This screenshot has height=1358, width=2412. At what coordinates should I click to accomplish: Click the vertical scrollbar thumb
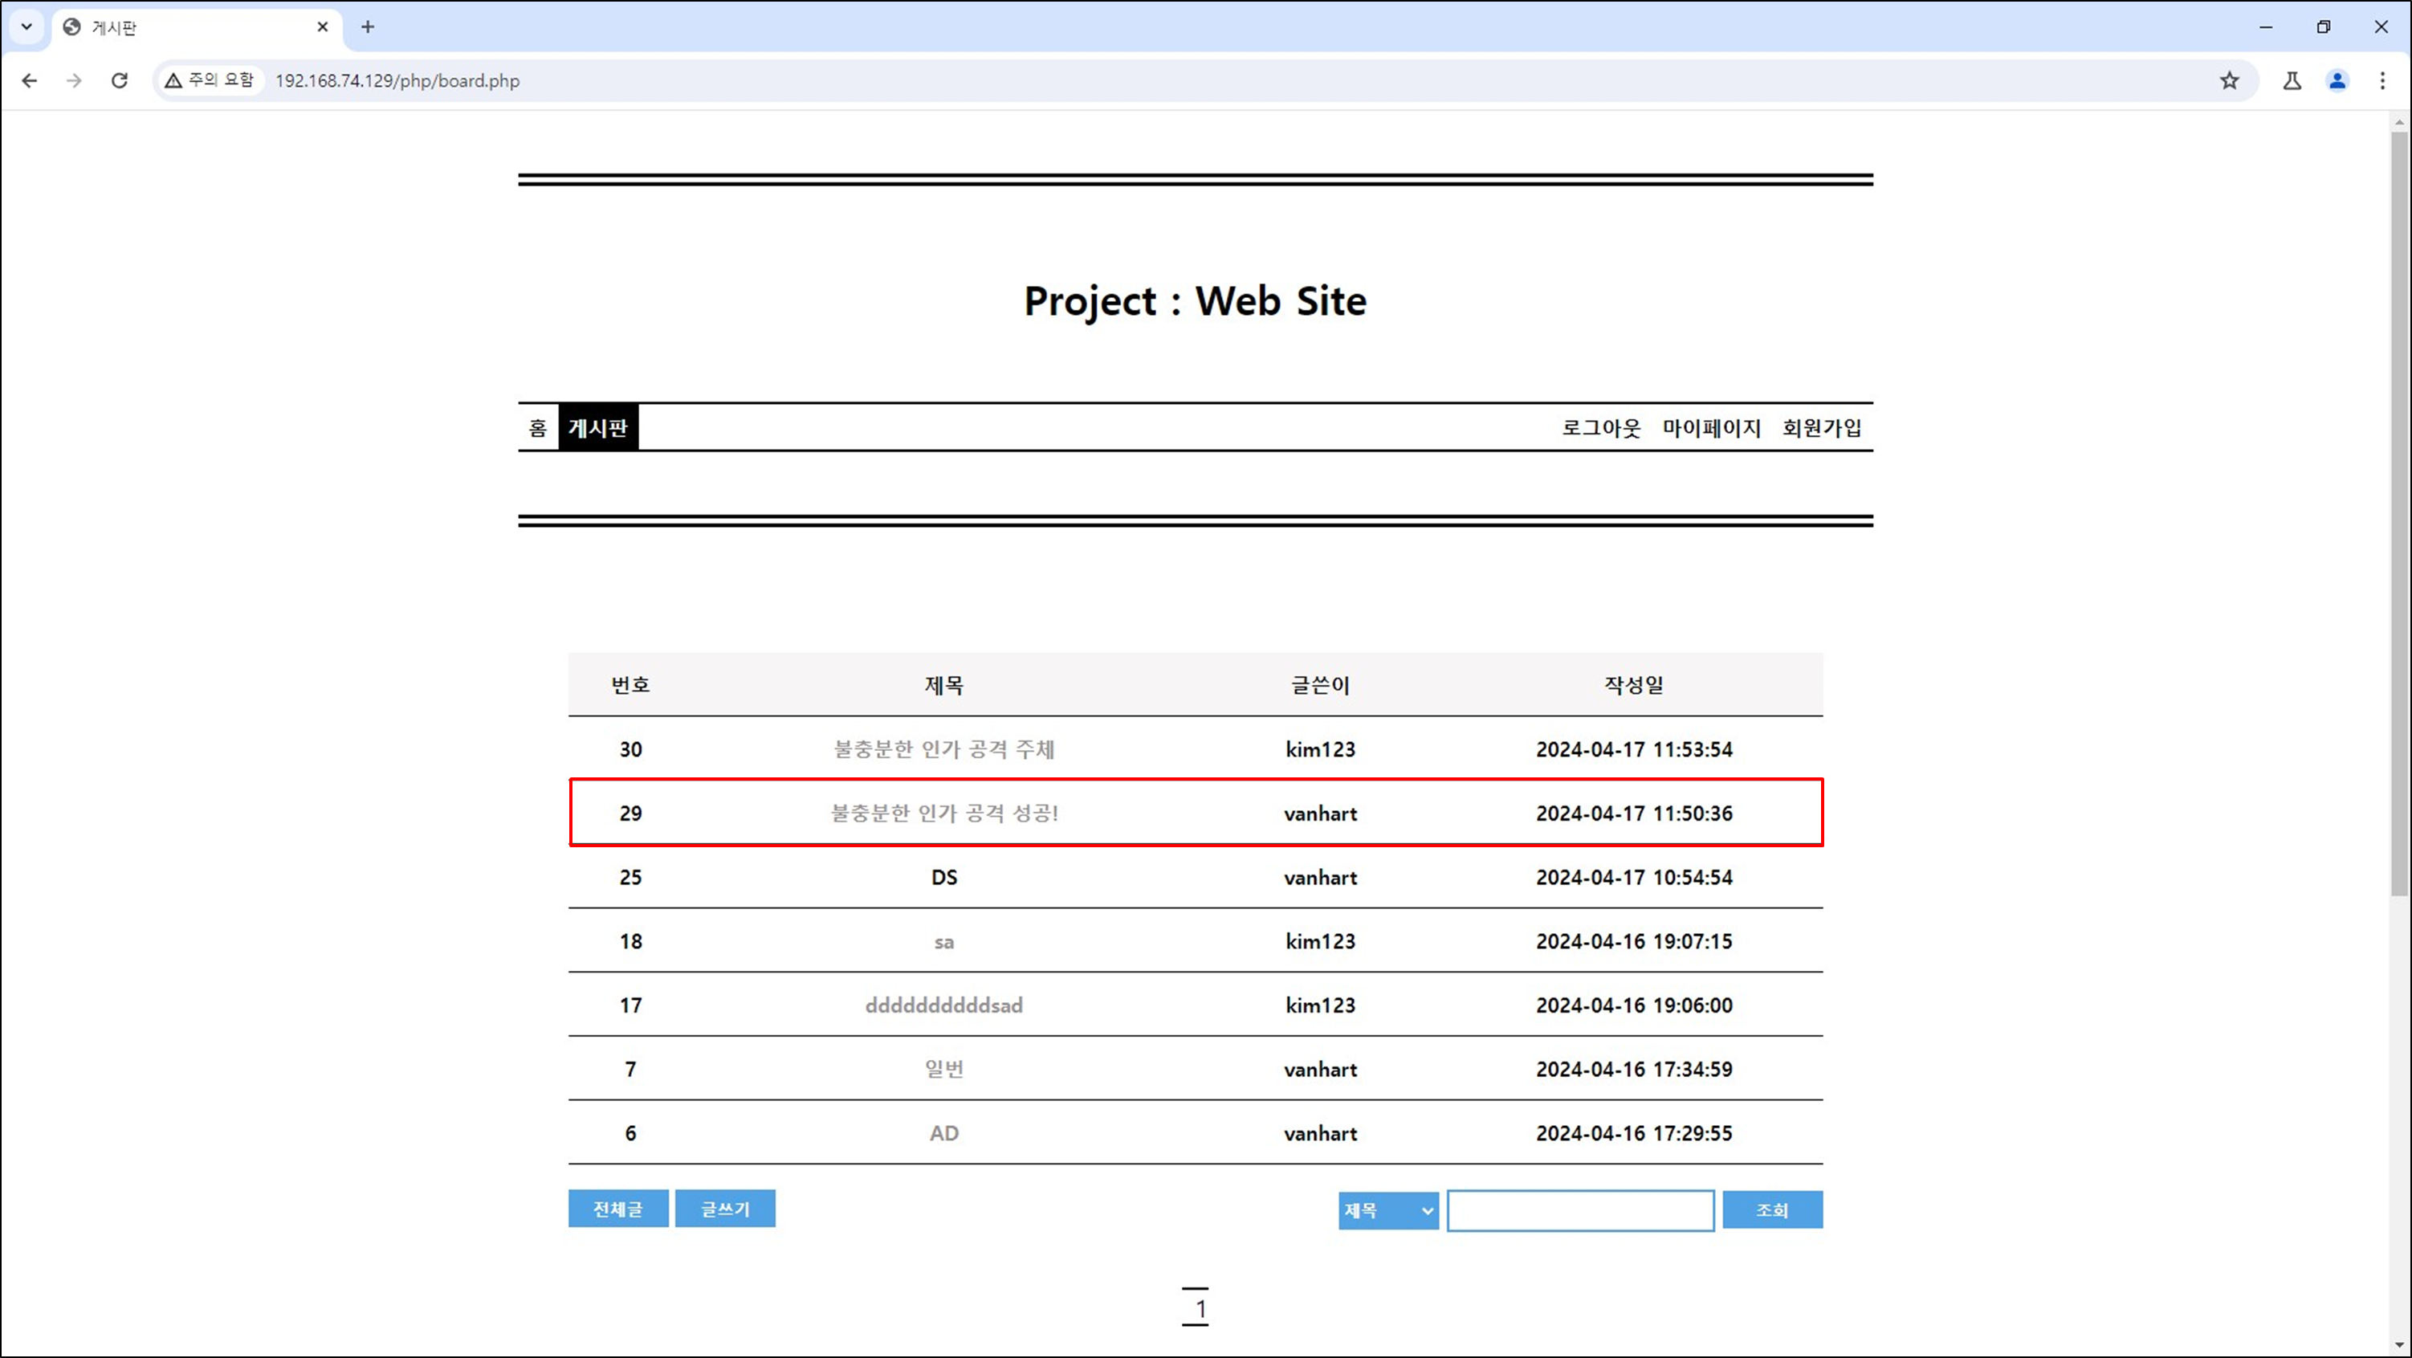click(2399, 513)
